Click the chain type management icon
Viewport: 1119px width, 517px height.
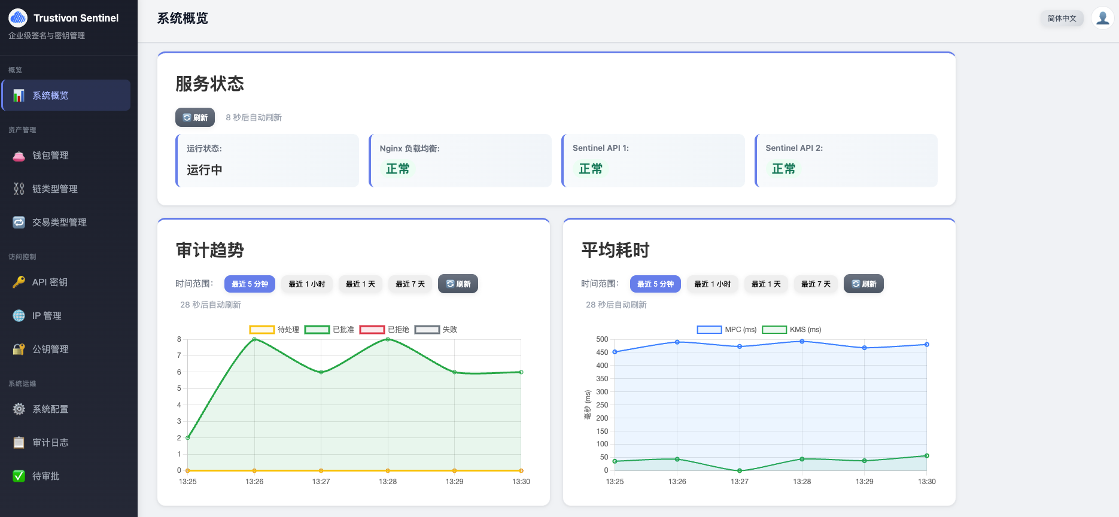19,189
